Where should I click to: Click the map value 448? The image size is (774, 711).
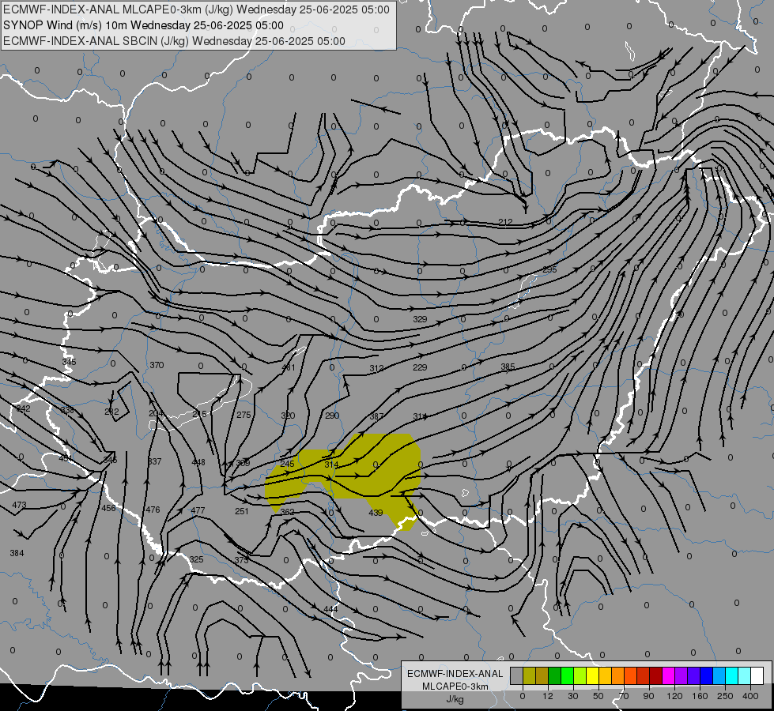pyautogui.click(x=198, y=462)
